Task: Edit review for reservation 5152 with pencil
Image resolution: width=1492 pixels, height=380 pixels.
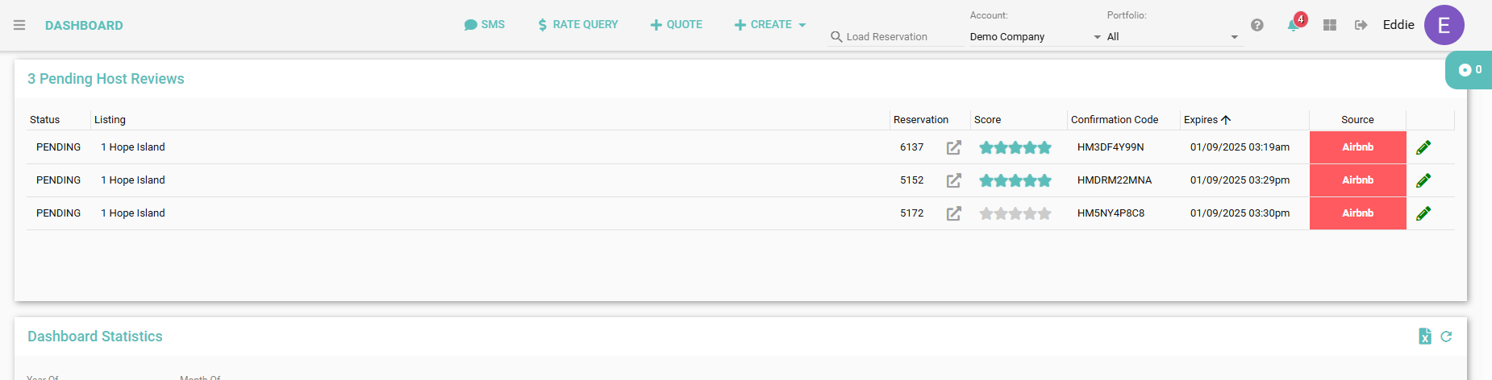Action: pyautogui.click(x=1423, y=180)
